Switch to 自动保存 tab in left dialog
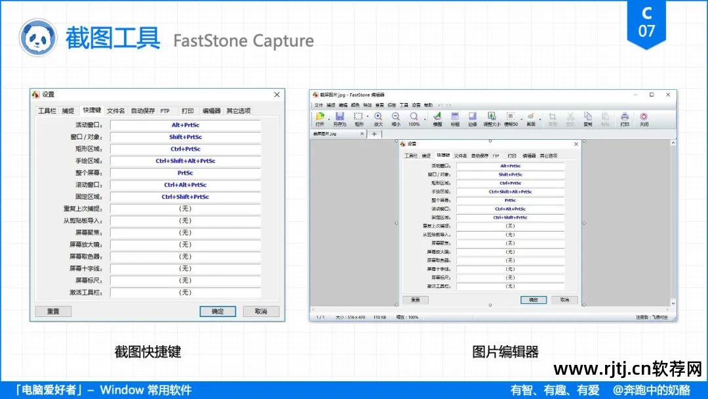Image resolution: width=708 pixels, height=399 pixels. click(x=143, y=111)
